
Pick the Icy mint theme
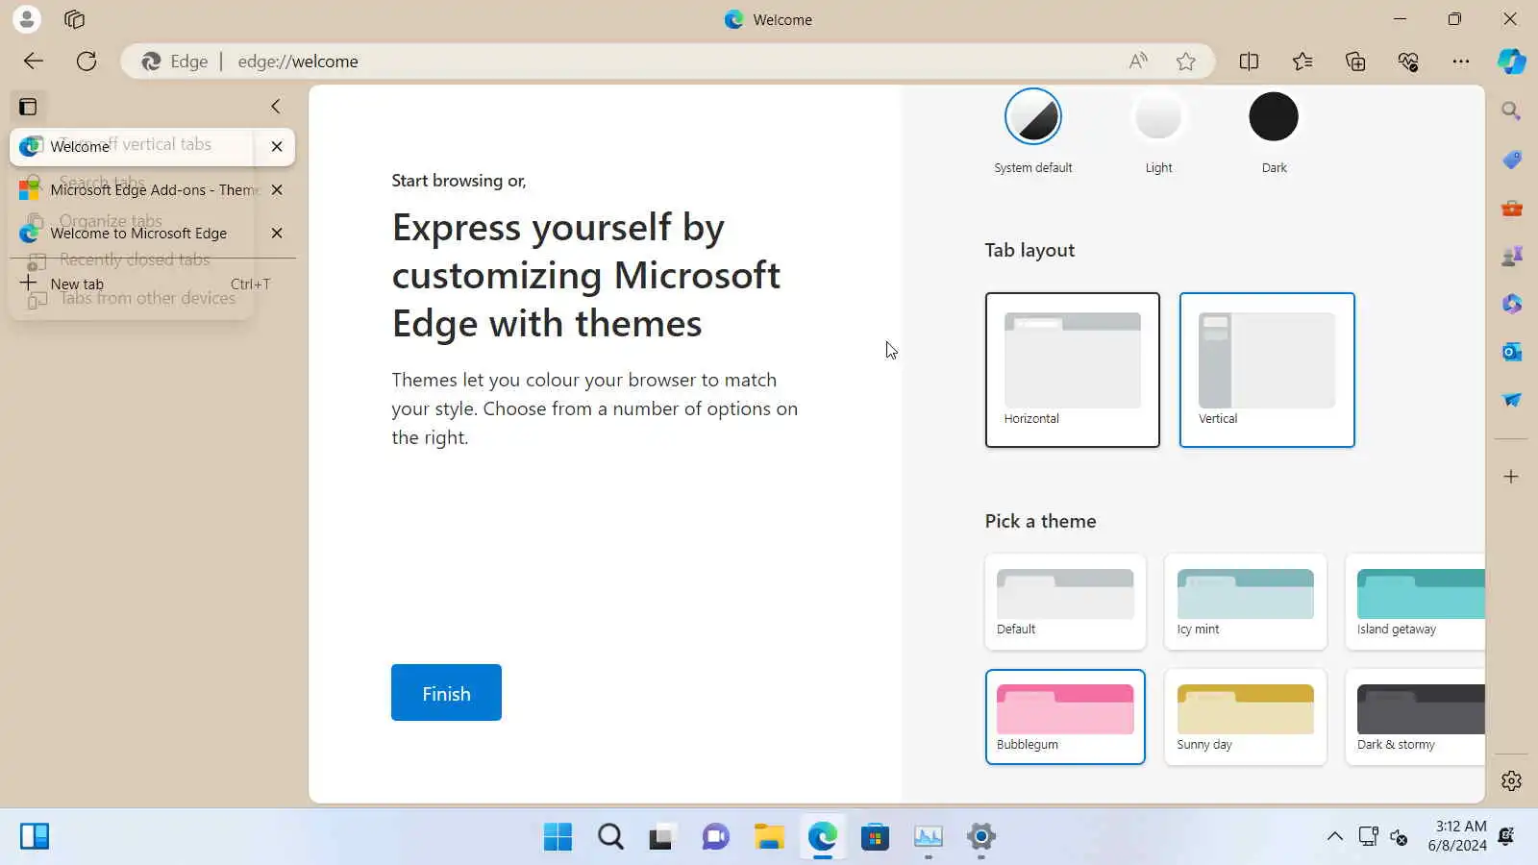tap(1246, 602)
